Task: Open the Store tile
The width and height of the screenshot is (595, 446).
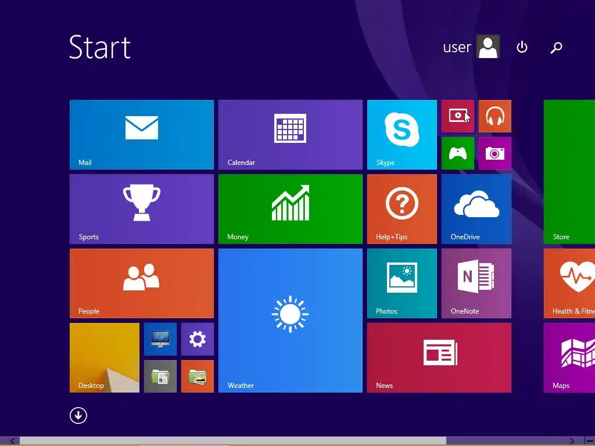Action: click(569, 172)
